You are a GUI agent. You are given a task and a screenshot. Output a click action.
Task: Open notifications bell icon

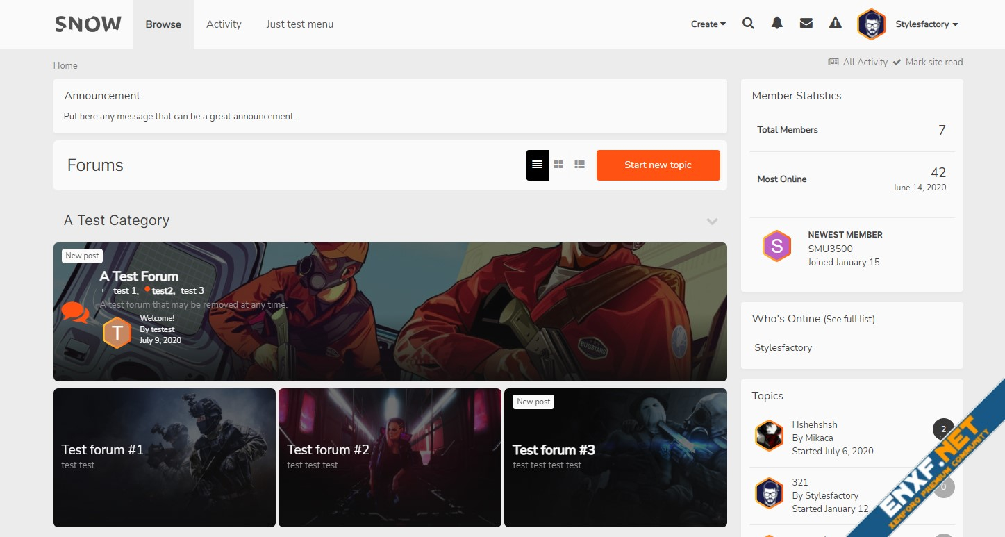(777, 24)
